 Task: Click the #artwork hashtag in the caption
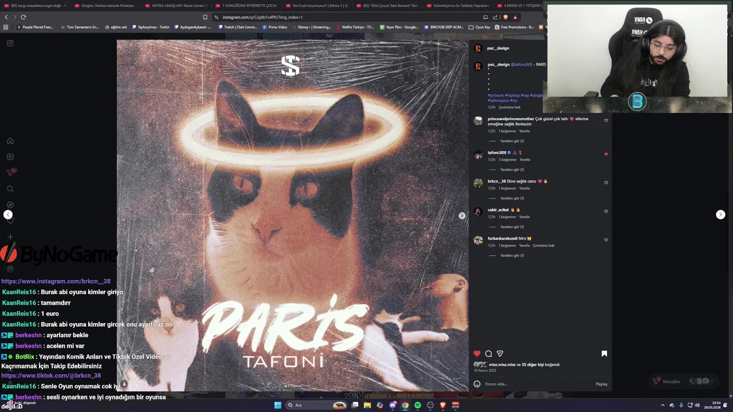pos(496,96)
